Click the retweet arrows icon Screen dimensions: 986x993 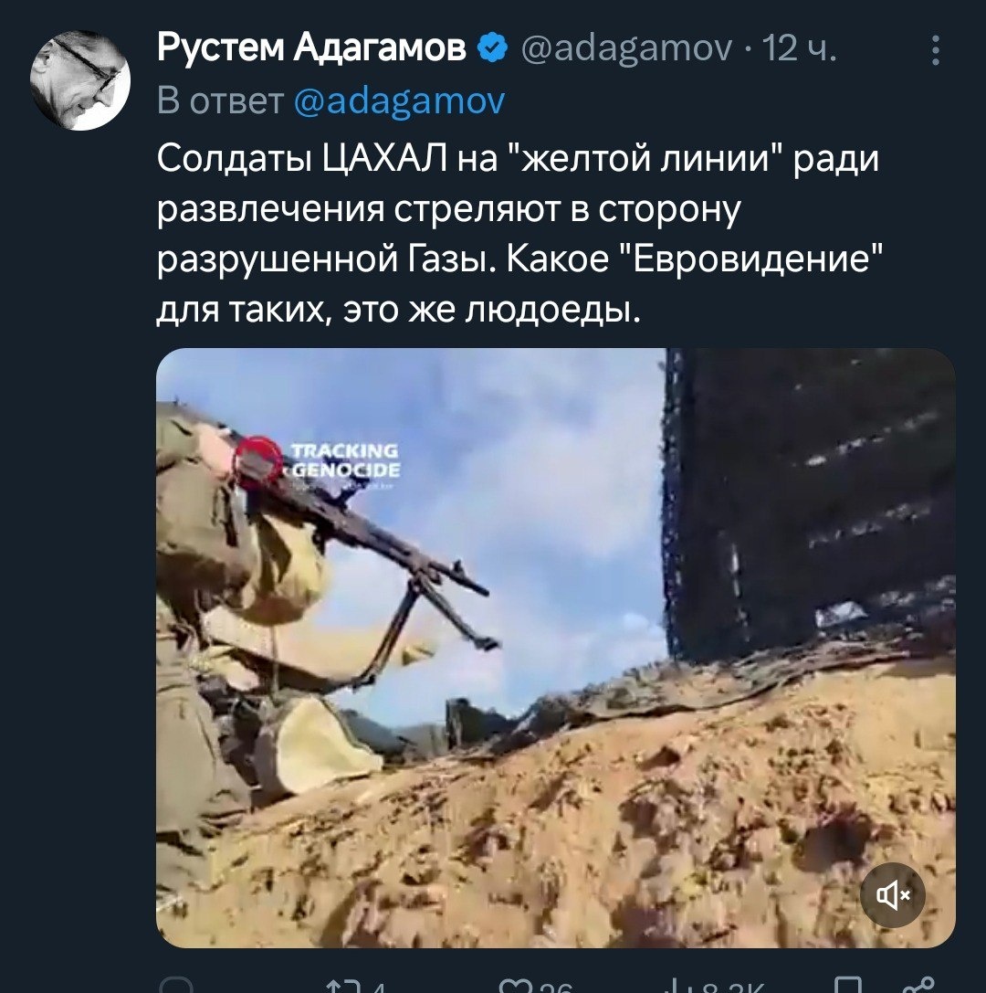pos(342,987)
